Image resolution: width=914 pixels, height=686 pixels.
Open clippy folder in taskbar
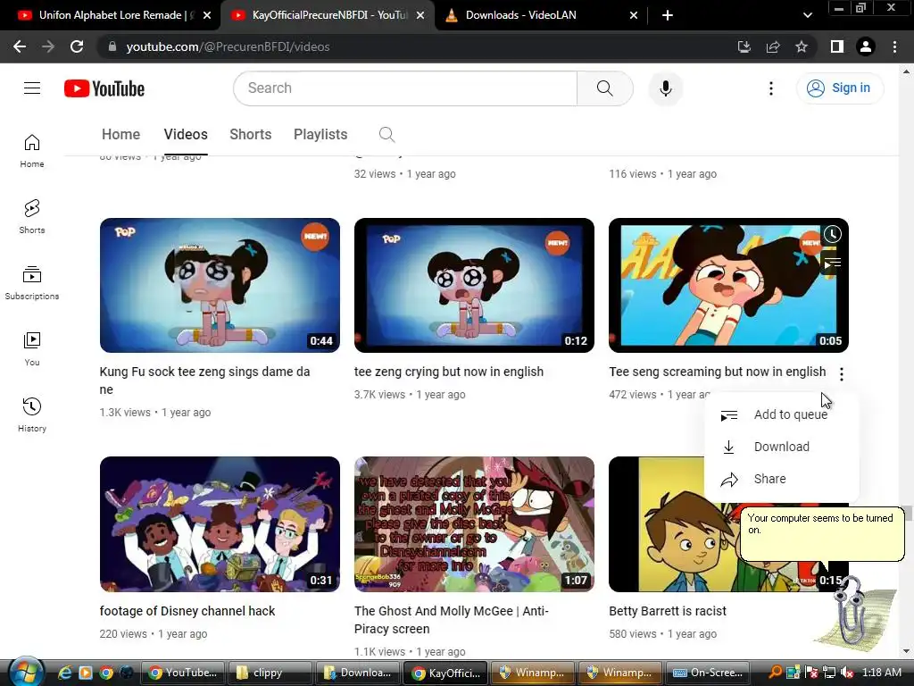(x=270, y=673)
